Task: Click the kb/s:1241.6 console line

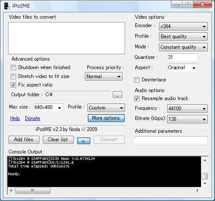Action: (x=41, y=162)
